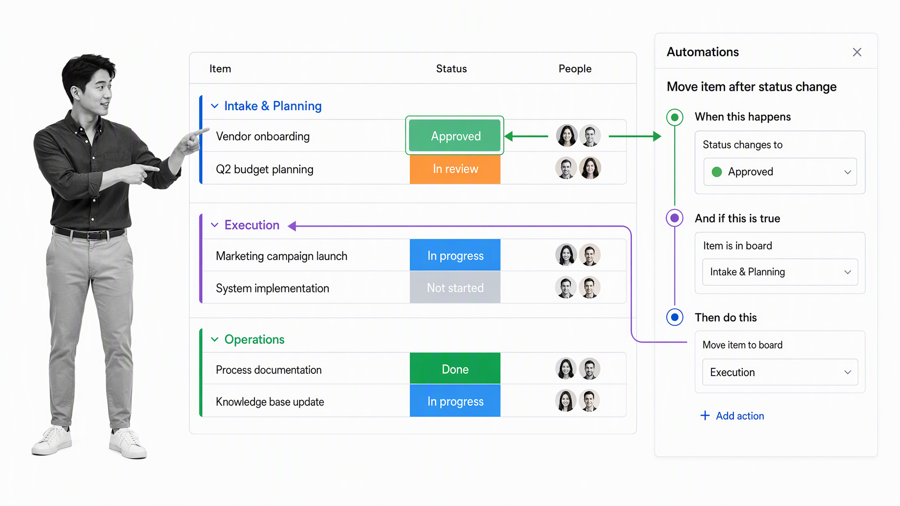
Task: Open the Marketing campaign launch item
Action: 281,256
